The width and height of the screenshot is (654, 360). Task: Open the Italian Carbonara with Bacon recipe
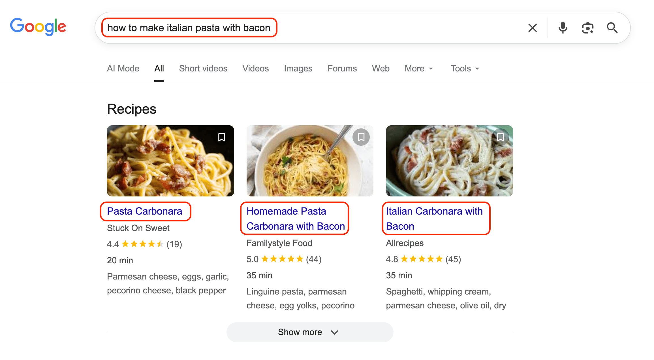coord(435,218)
